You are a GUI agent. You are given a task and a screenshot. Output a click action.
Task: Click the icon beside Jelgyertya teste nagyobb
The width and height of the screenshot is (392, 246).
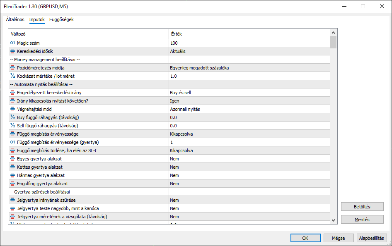[x=12, y=208]
